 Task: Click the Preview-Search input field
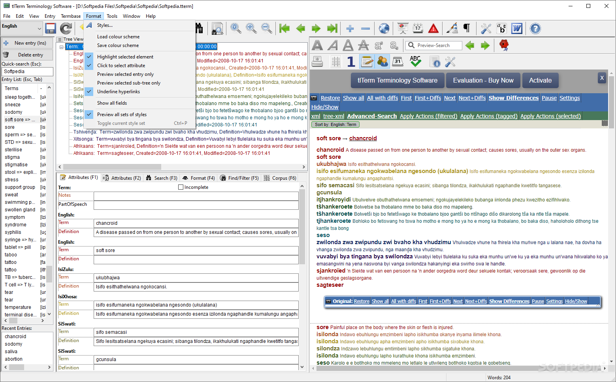tap(434, 45)
